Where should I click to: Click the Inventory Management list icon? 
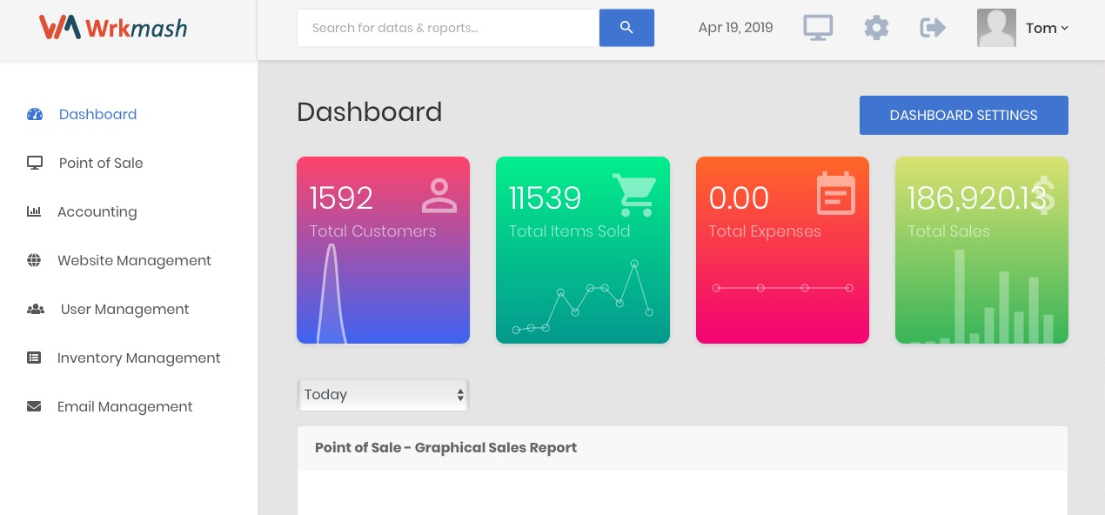[x=34, y=358]
